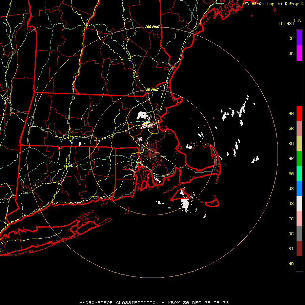Click the 100 NMI range ring label
The height and width of the screenshot is (305, 305).
click(x=152, y=27)
